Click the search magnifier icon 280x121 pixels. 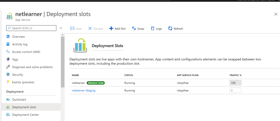(9, 28)
